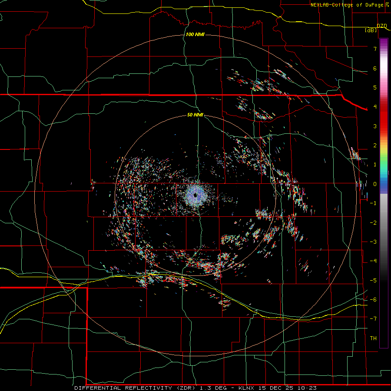Viewport: 391px width, 391px height.
Task: Click the -5 value on color scale
Action: click(373, 280)
